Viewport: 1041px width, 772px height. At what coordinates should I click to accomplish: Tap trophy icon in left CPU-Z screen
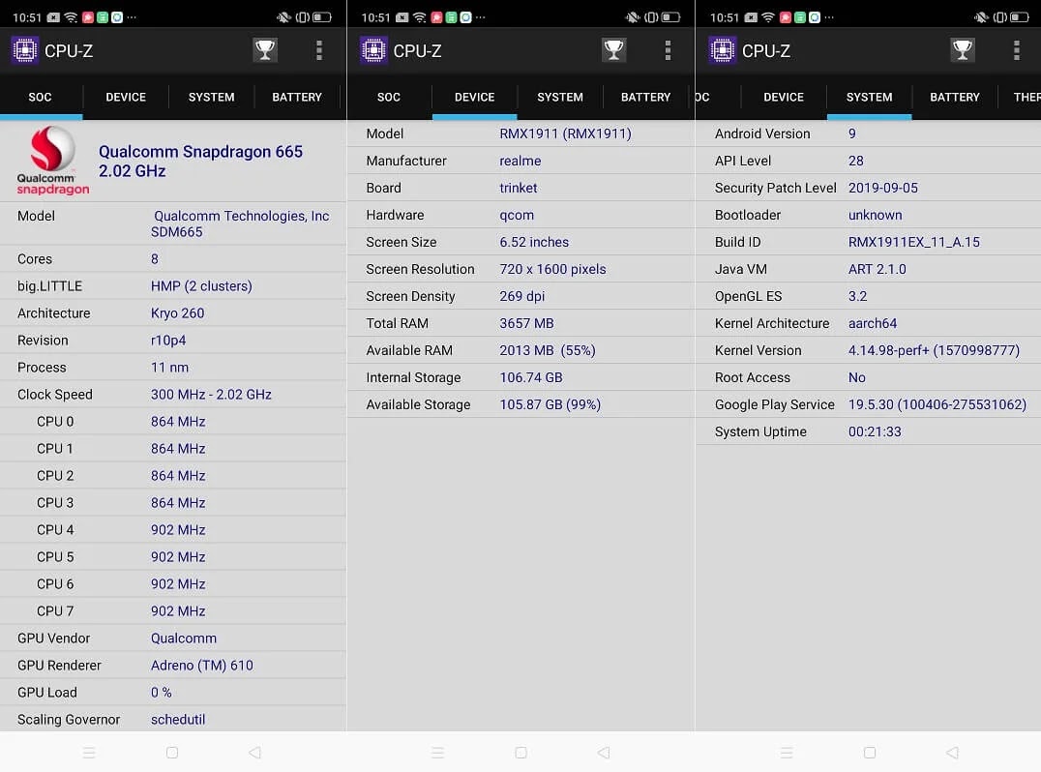265,49
